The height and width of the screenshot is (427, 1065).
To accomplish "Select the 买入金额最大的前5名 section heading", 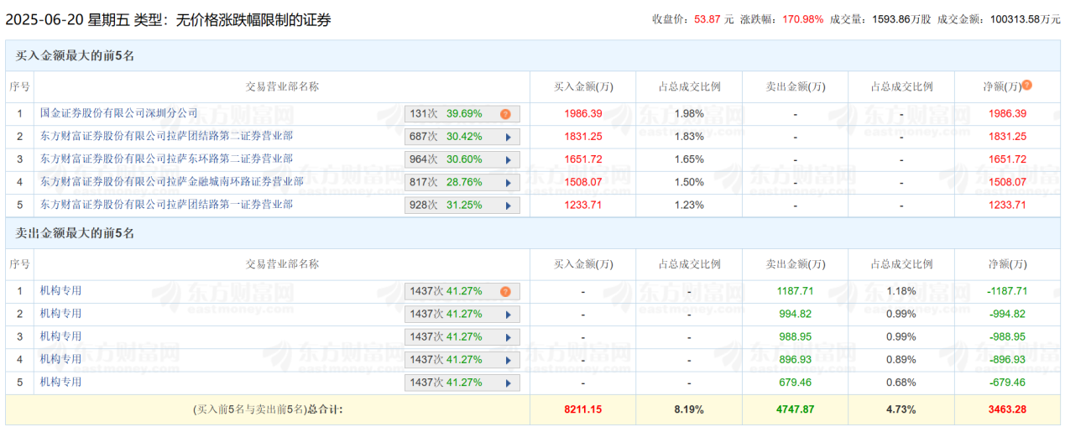I will tap(76, 55).
